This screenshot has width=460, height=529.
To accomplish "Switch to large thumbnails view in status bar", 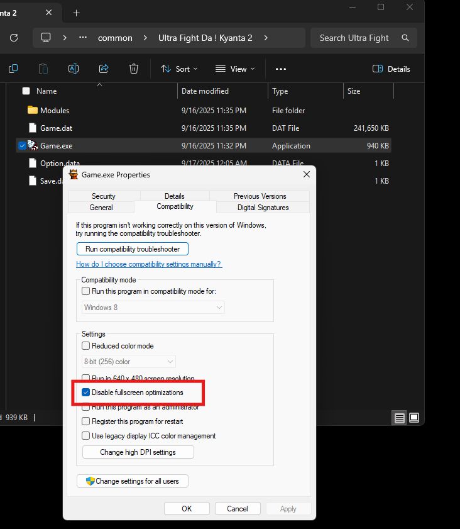I will pyautogui.click(x=414, y=418).
